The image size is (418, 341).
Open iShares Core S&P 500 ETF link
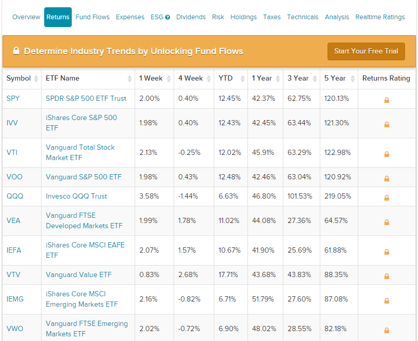(81, 123)
